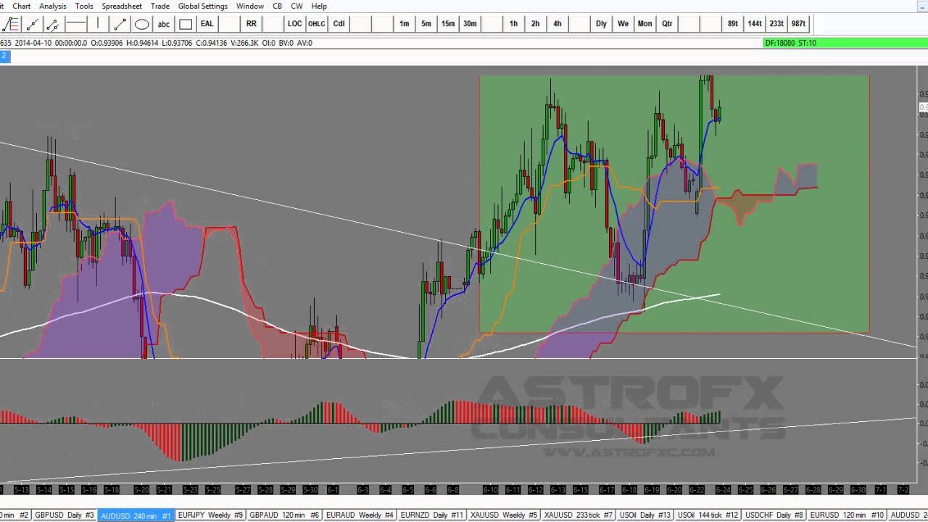
Task: Set chart timeframe to 2h
Action: [x=535, y=24]
